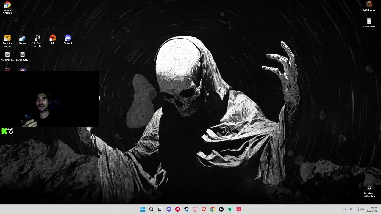Open network settings tray icon
Screen dimensions: 381x214
click(x=357, y=209)
